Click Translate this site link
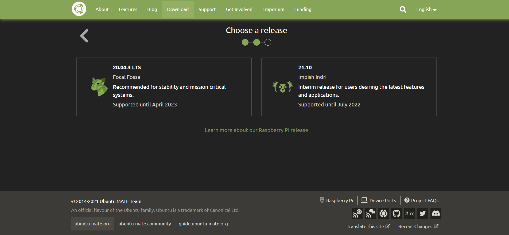The height and width of the screenshot is (235, 509). tap(368, 226)
